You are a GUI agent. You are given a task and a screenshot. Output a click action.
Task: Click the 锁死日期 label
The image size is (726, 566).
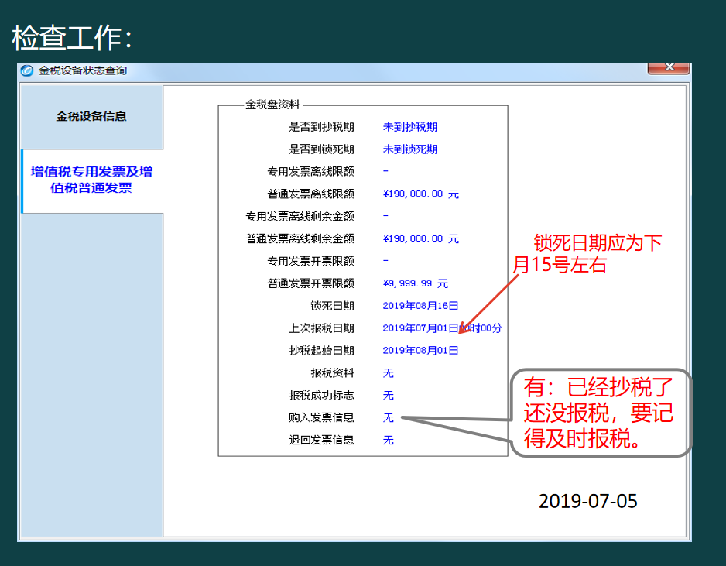(x=333, y=306)
